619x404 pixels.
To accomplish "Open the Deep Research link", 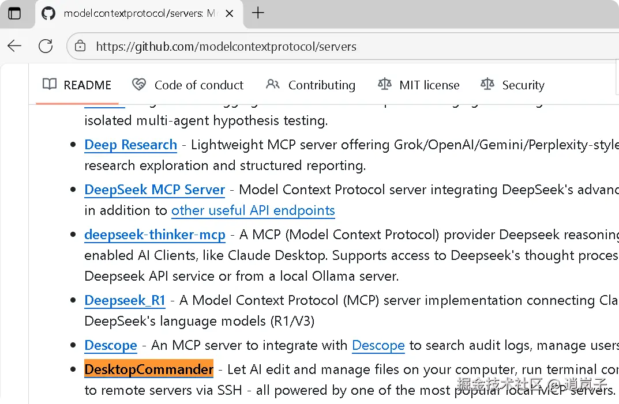I will pyautogui.click(x=131, y=145).
